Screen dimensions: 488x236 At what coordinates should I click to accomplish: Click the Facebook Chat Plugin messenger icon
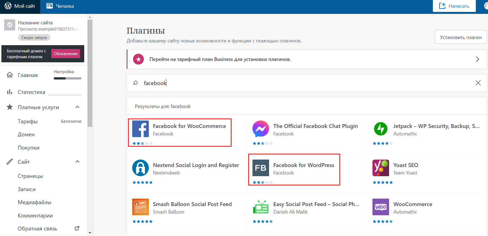tap(260, 129)
